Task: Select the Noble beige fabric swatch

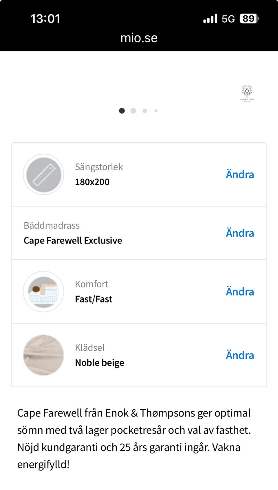Action: (43, 355)
